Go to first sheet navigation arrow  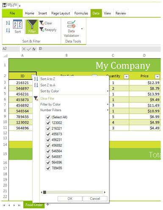pyautogui.click(x=4, y=205)
